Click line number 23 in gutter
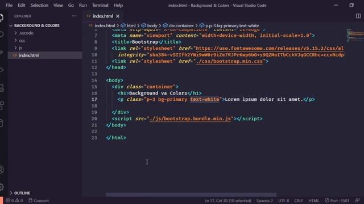 94,138
